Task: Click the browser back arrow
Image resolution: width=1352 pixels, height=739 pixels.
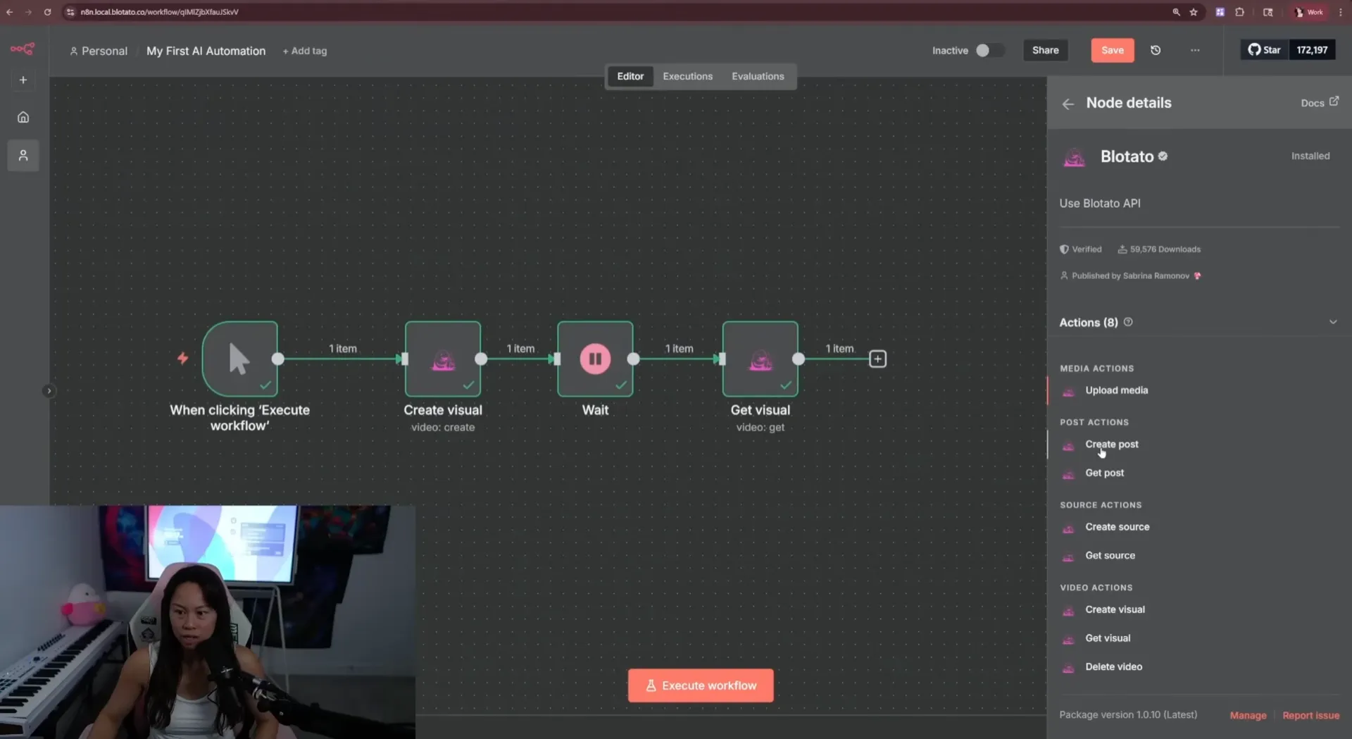Action: [9, 12]
